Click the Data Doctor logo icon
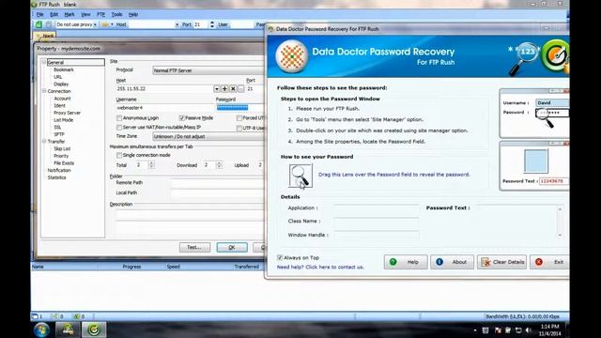The image size is (601, 338). click(x=292, y=56)
